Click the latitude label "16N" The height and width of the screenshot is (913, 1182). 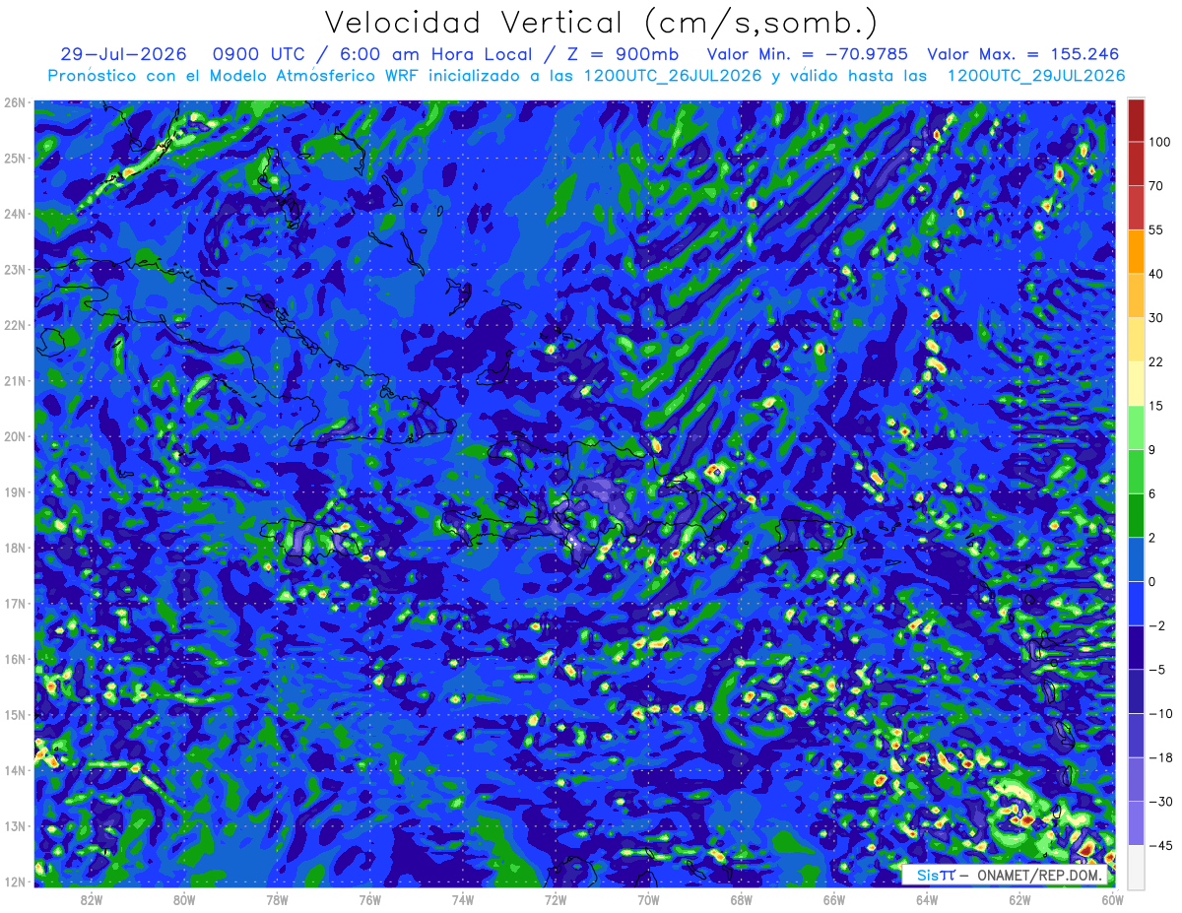(x=15, y=659)
